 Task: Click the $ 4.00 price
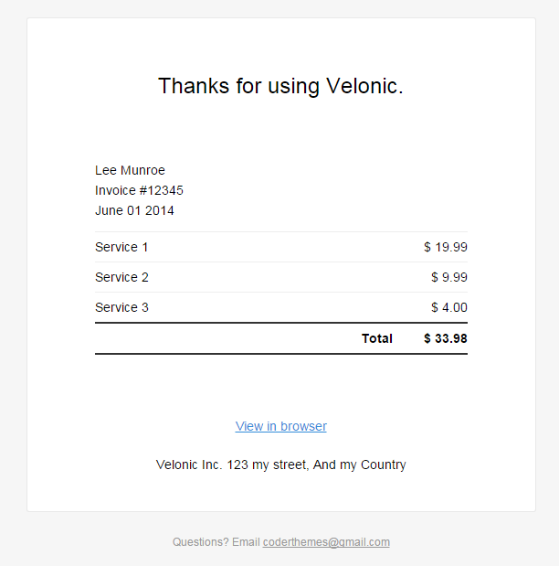[449, 307]
